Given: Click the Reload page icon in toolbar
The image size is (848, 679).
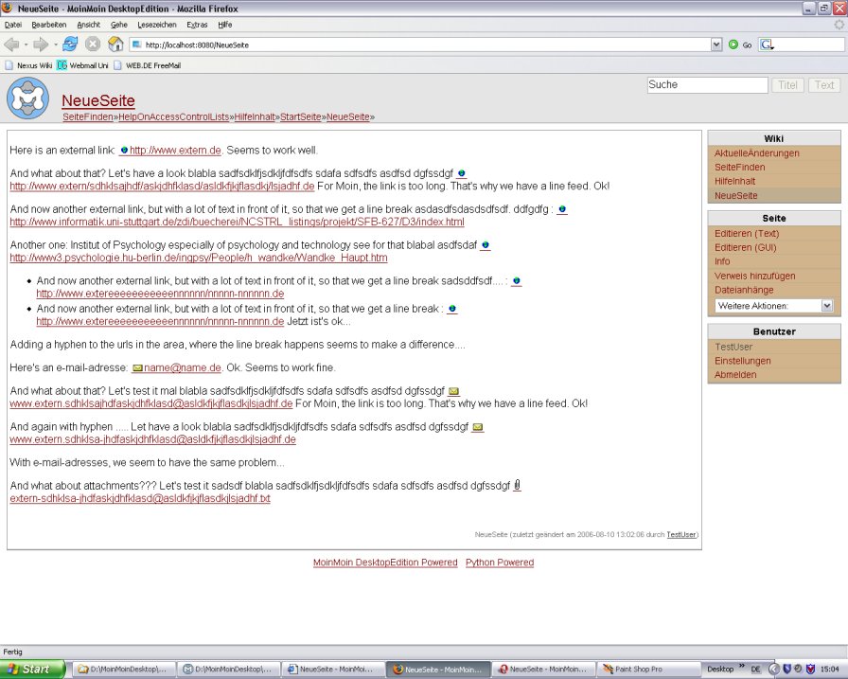Looking at the screenshot, I should [x=70, y=45].
